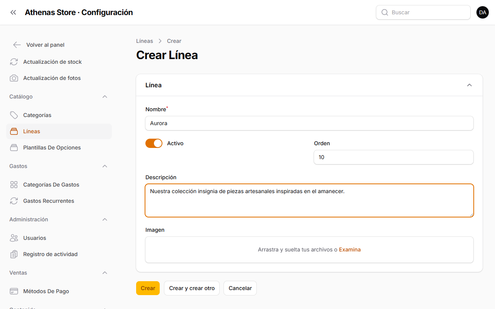Click the Athenas Store · Configuración title
The height and width of the screenshot is (309, 495).
pos(79,12)
